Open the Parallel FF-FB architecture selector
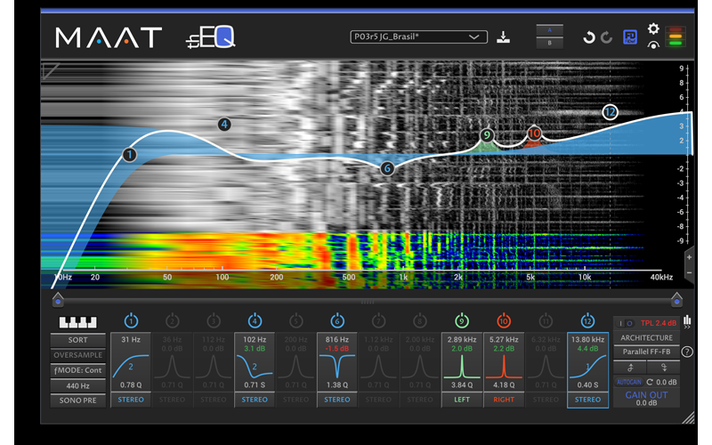Screen dimensions: 712x445 click(647, 352)
